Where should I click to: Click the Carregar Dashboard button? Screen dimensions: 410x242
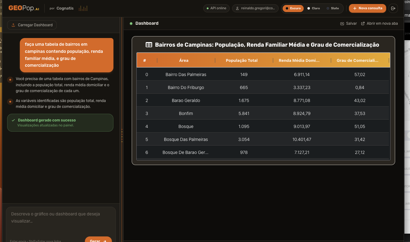32,25
